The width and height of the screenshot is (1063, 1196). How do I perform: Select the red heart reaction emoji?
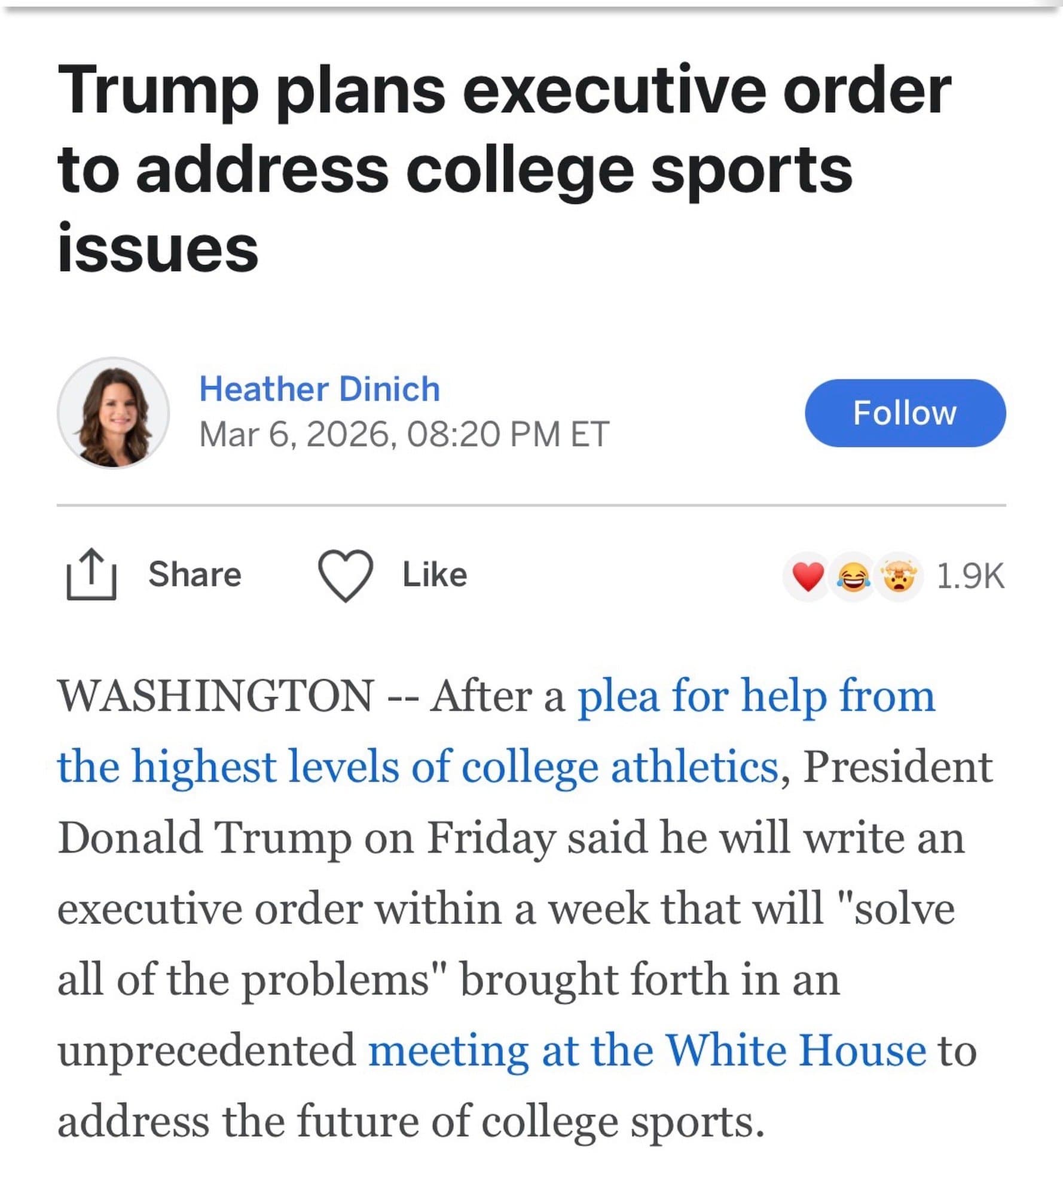(x=808, y=577)
